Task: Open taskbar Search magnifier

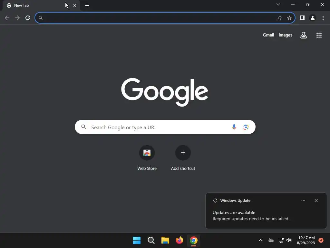Action: tap(151, 240)
